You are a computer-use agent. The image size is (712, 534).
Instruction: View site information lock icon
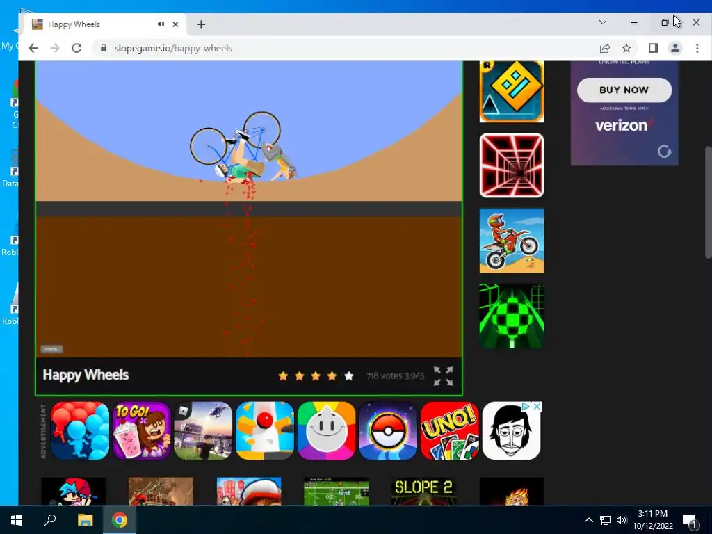(104, 48)
